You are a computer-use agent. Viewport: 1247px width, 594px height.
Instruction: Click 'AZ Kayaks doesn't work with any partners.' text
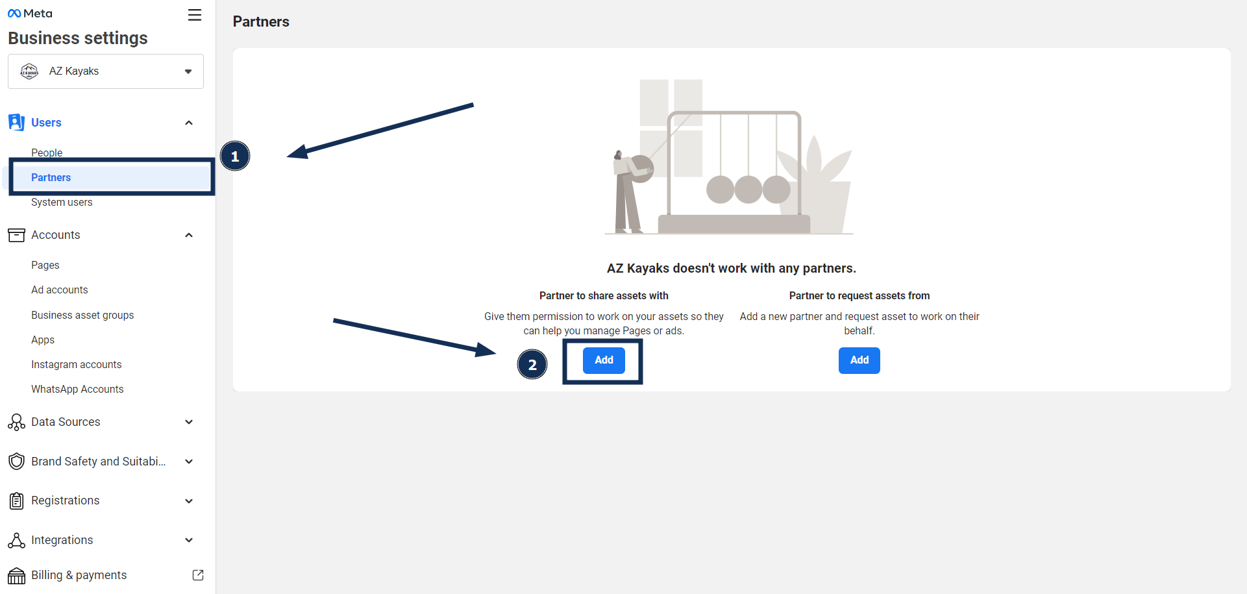[732, 268]
